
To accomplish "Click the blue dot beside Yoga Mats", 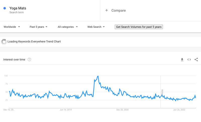I will [x=5, y=8].
